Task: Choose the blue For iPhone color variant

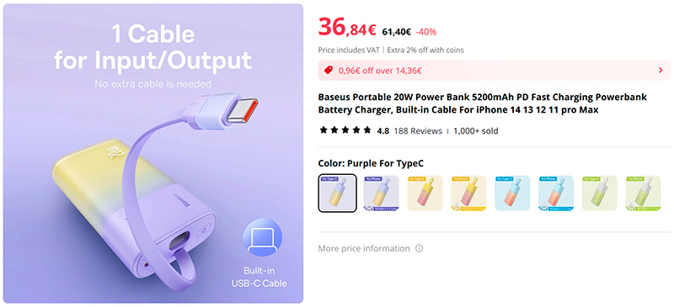Action: [x=556, y=193]
